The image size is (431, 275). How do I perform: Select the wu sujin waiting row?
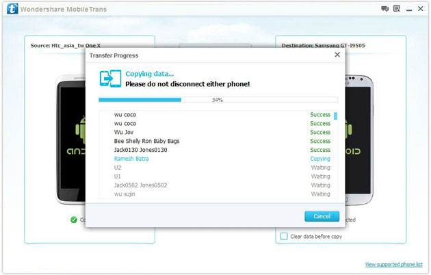pyautogui.click(x=218, y=194)
